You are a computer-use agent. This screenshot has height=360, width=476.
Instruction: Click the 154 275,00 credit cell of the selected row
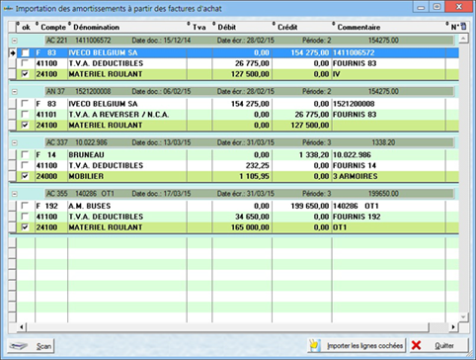pyautogui.click(x=302, y=52)
